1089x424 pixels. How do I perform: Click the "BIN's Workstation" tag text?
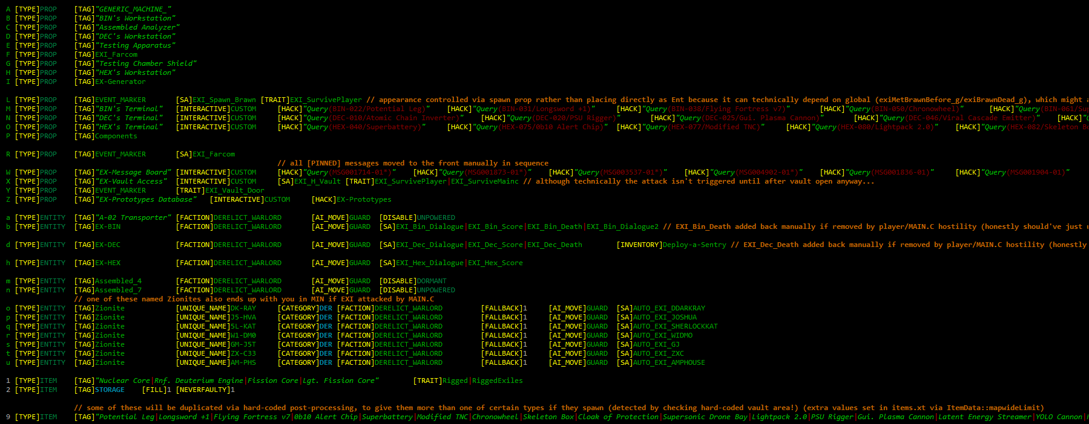136,18
